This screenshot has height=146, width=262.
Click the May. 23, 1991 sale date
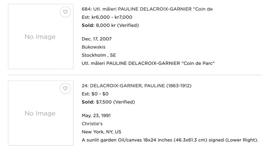(x=96, y=116)
